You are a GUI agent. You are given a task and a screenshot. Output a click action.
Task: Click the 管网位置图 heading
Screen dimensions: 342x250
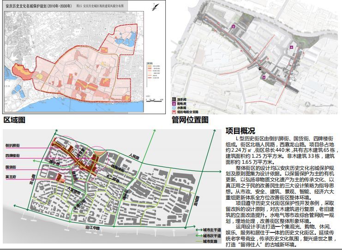click(x=190, y=119)
